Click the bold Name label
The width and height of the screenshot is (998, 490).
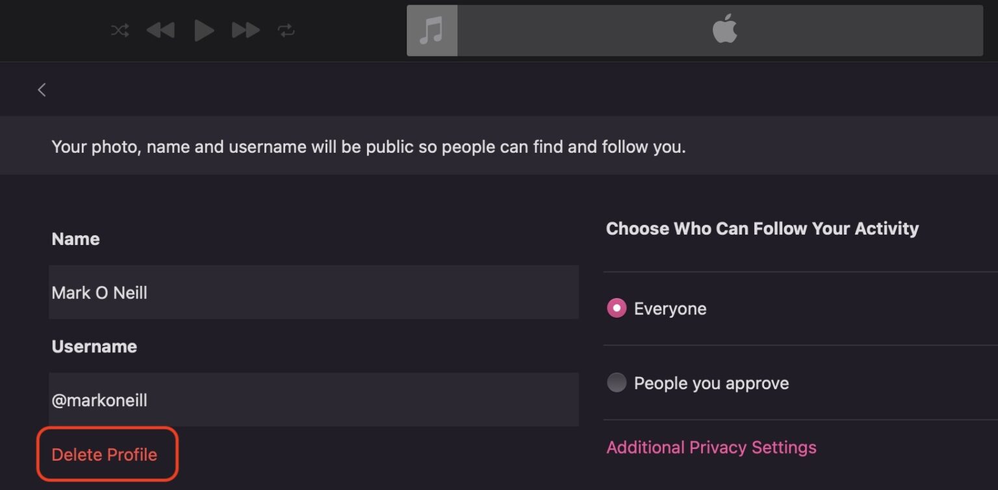[75, 239]
